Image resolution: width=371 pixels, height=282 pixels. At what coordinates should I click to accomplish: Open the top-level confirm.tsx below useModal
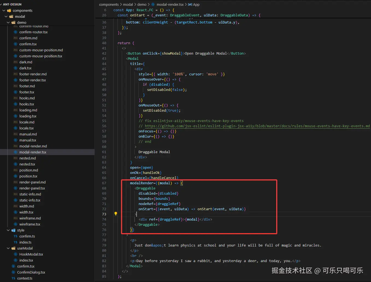(26, 266)
